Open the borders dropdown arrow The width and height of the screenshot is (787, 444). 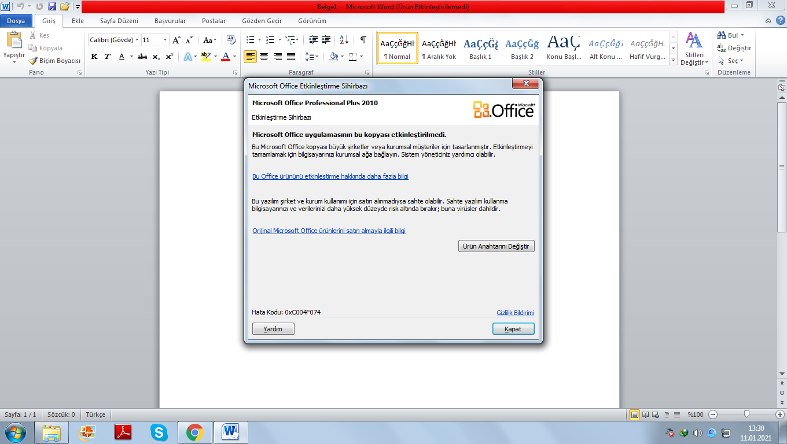[x=362, y=57]
